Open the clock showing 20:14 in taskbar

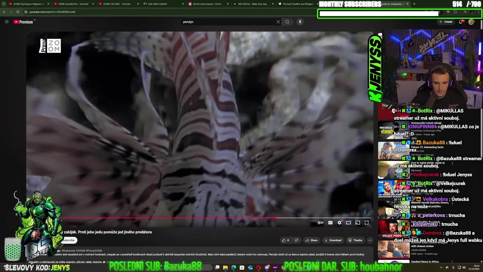pos(475,267)
